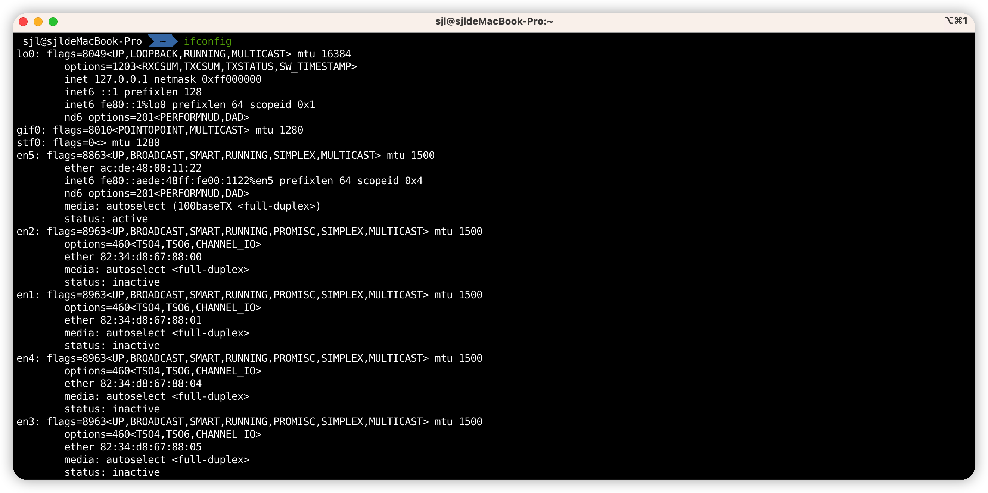Click the 'status: active' line of en5
Screen dimensions: 988x493
[x=106, y=219]
